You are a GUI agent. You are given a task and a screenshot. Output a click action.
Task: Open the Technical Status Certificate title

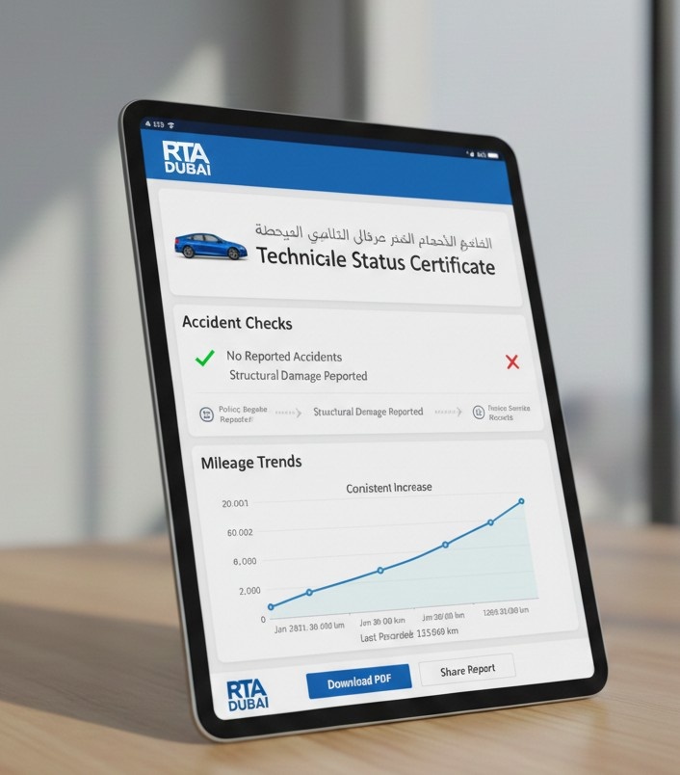tap(376, 260)
